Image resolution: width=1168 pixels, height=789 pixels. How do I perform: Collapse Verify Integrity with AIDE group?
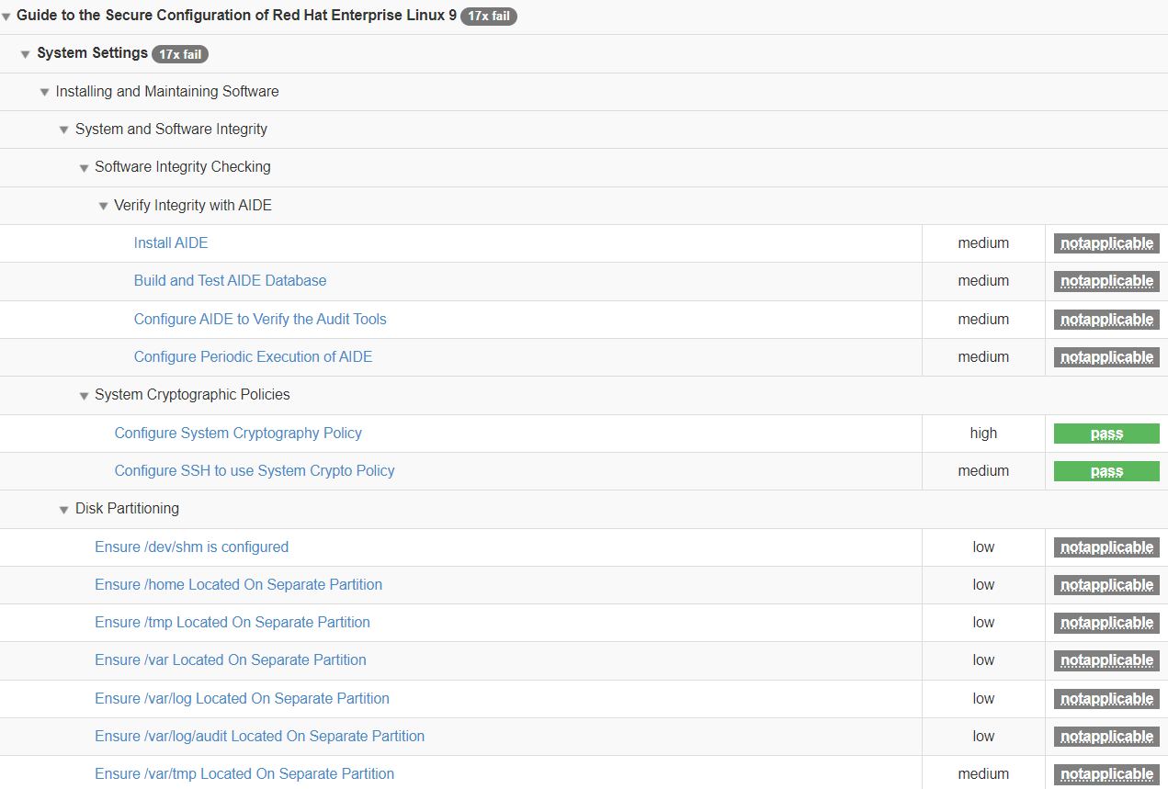click(x=103, y=207)
